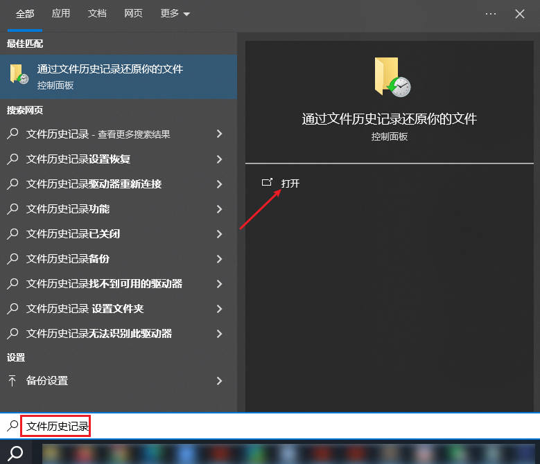
Task: Open 文件历史记录备份 web suggestion
Action: pos(68,258)
